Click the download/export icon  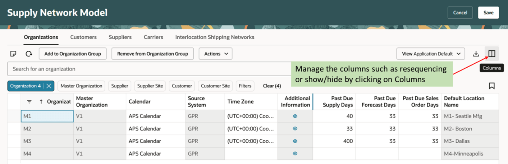click(476, 54)
